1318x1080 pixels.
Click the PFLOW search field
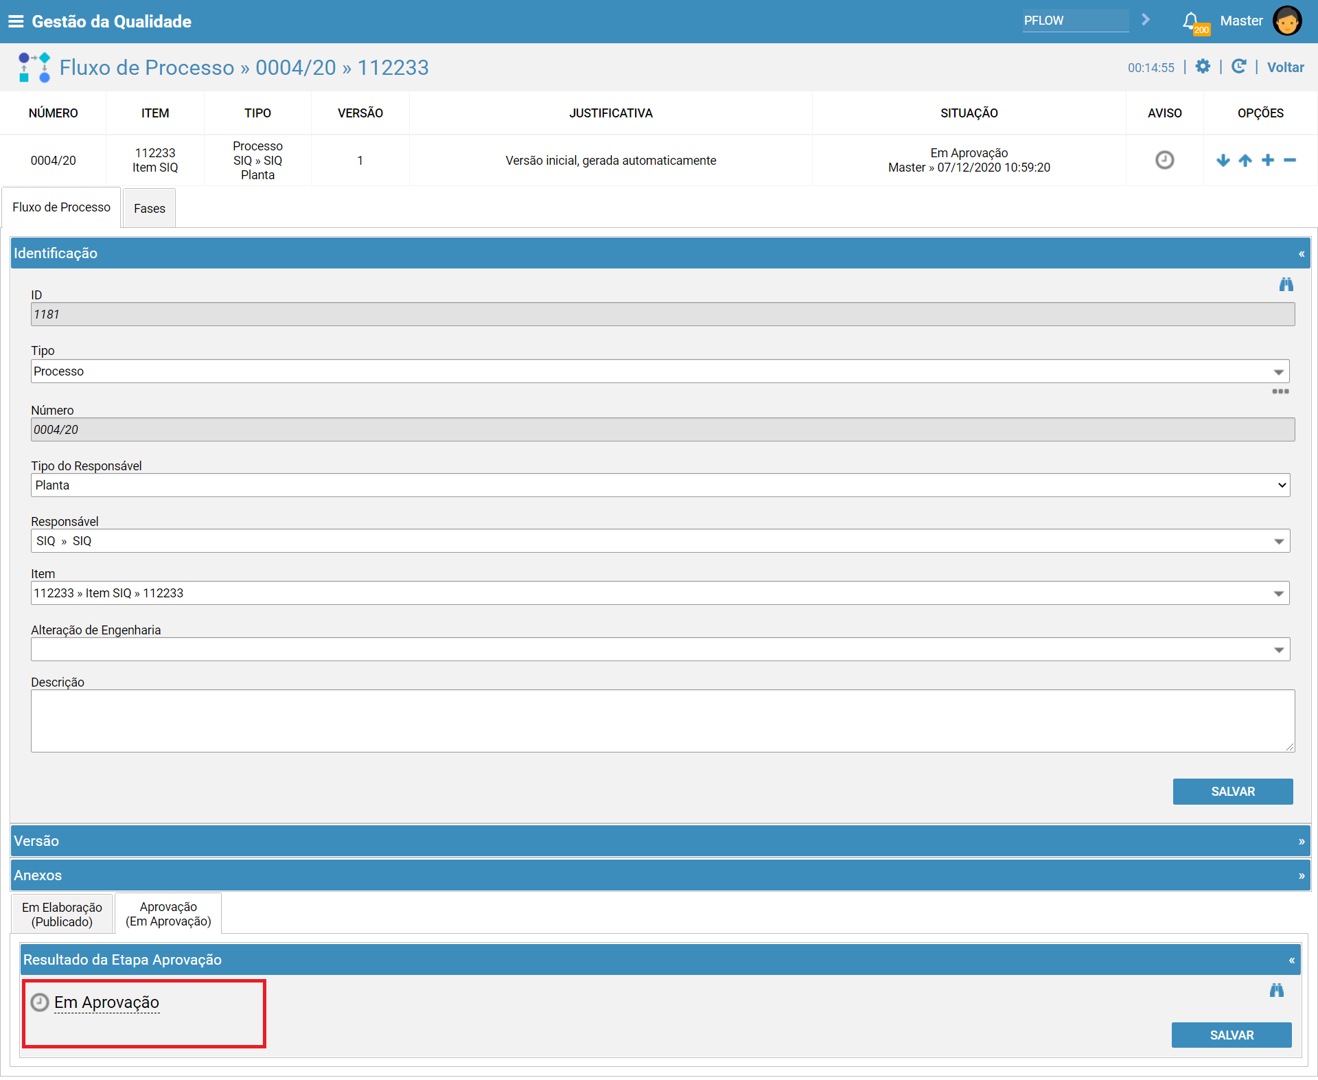[x=1075, y=21]
